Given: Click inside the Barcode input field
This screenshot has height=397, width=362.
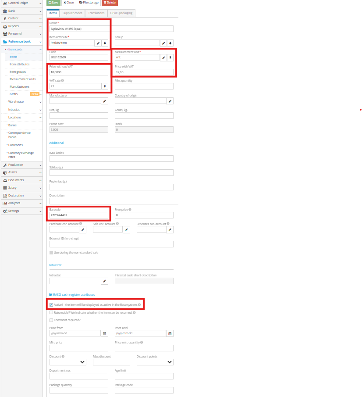Looking at the screenshot, I should [78, 215].
